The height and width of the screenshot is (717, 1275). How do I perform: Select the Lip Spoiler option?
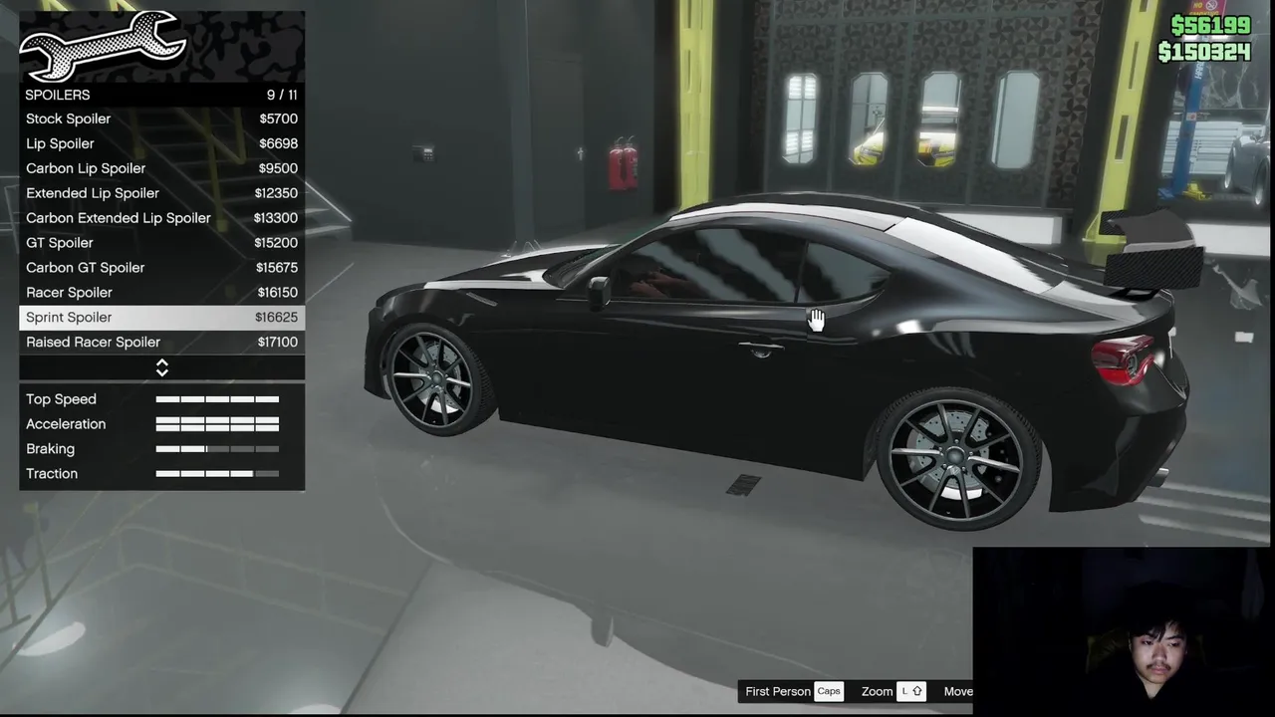pyautogui.click(x=162, y=143)
